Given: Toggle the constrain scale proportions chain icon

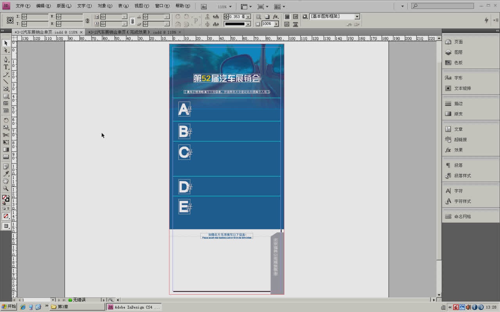Looking at the screenshot, I should [132, 21].
